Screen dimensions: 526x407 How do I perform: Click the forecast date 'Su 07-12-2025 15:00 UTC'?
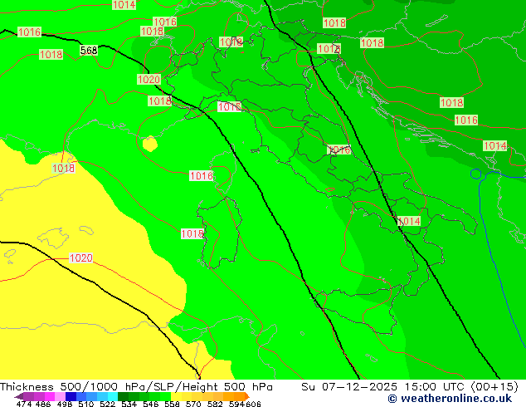coord(382,387)
